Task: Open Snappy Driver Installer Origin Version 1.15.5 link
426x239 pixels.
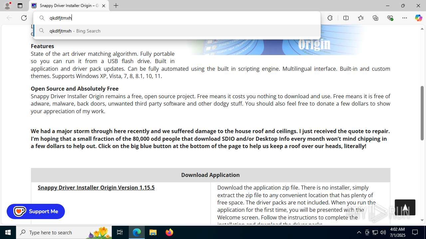Action: (96, 188)
